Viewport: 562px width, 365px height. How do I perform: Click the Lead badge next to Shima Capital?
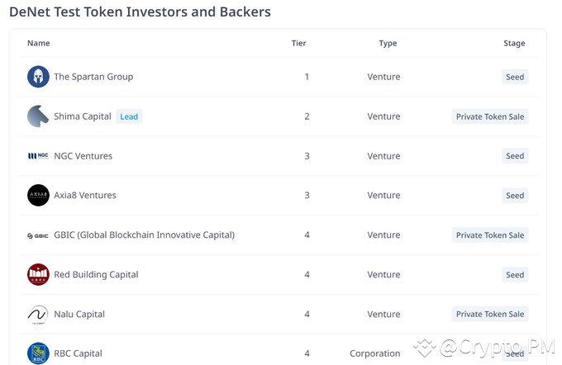(x=129, y=116)
